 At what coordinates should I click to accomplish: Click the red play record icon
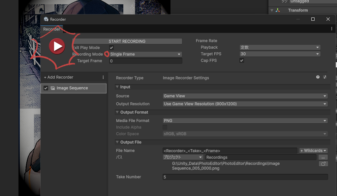click(57, 46)
